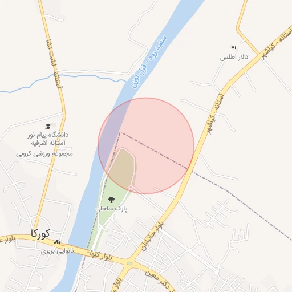Click the سفید رود - قزل اوزن river label

(x=149, y=62)
